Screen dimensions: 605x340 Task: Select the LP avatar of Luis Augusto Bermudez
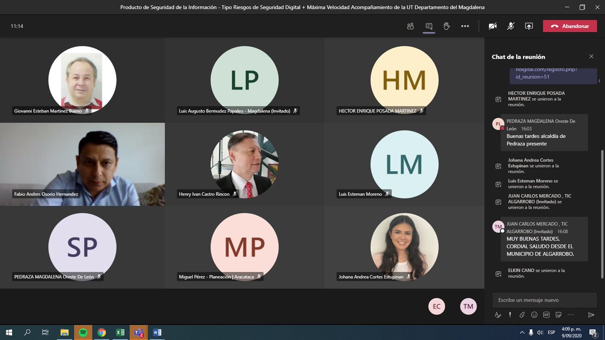[245, 80]
